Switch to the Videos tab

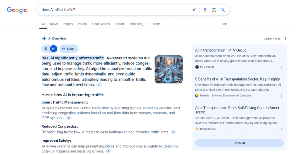click(x=82, y=24)
